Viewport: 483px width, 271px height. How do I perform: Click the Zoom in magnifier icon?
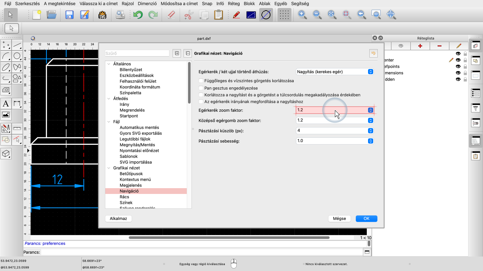coord(302,15)
